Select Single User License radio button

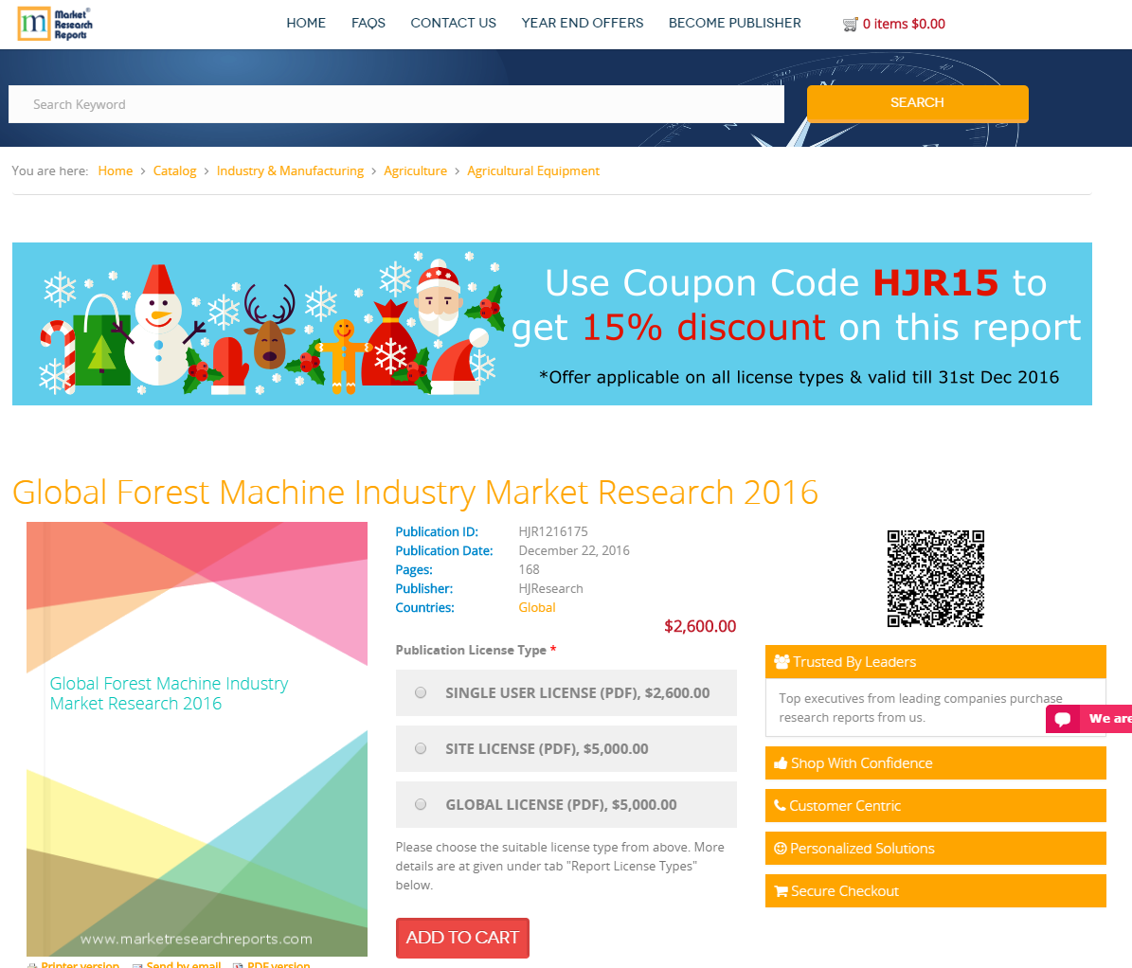tap(421, 692)
